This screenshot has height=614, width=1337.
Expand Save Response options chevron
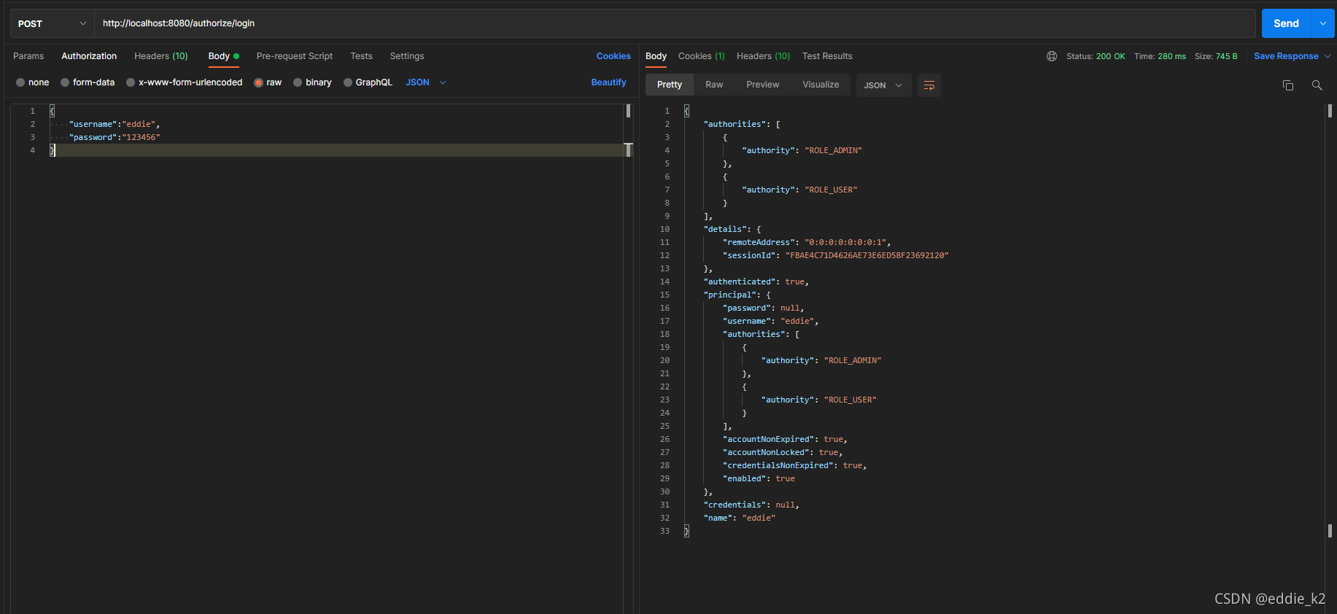(x=1328, y=56)
